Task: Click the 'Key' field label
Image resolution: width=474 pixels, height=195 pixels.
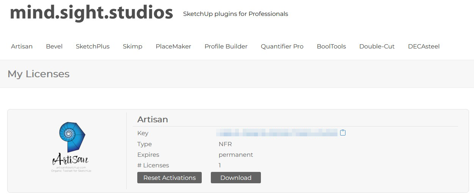Action: pos(143,133)
